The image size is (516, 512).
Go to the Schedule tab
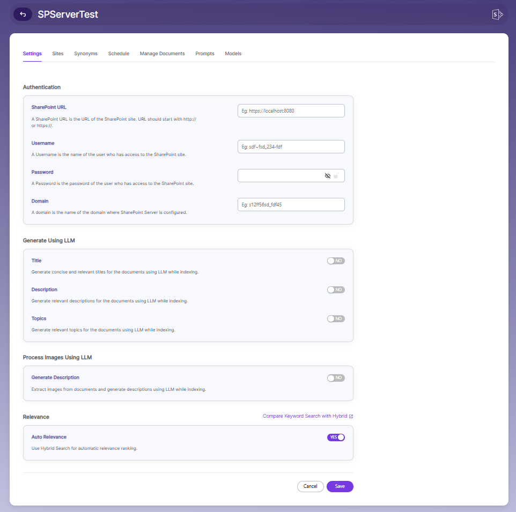pyautogui.click(x=119, y=54)
